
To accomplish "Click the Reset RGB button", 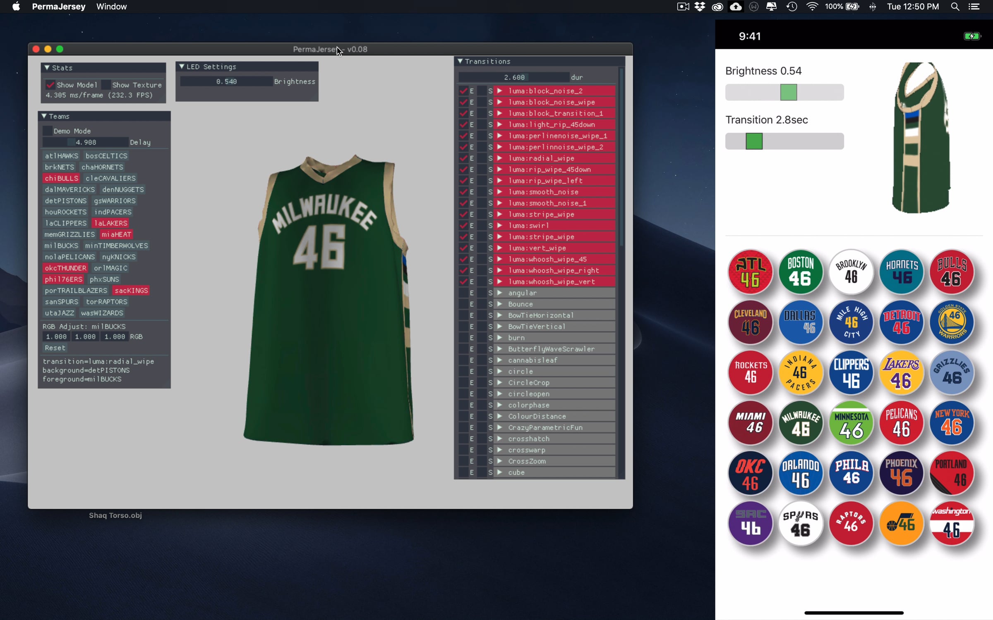I will point(55,348).
